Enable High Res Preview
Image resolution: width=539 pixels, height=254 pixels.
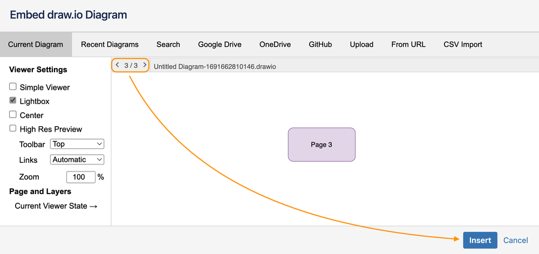click(x=13, y=128)
